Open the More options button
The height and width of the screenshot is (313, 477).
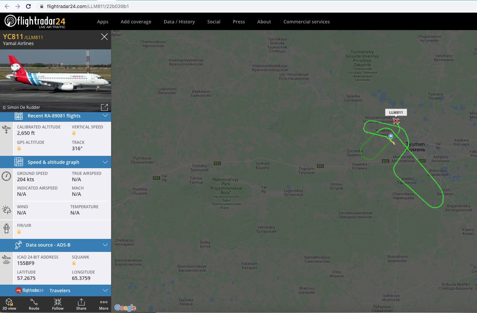point(104,304)
